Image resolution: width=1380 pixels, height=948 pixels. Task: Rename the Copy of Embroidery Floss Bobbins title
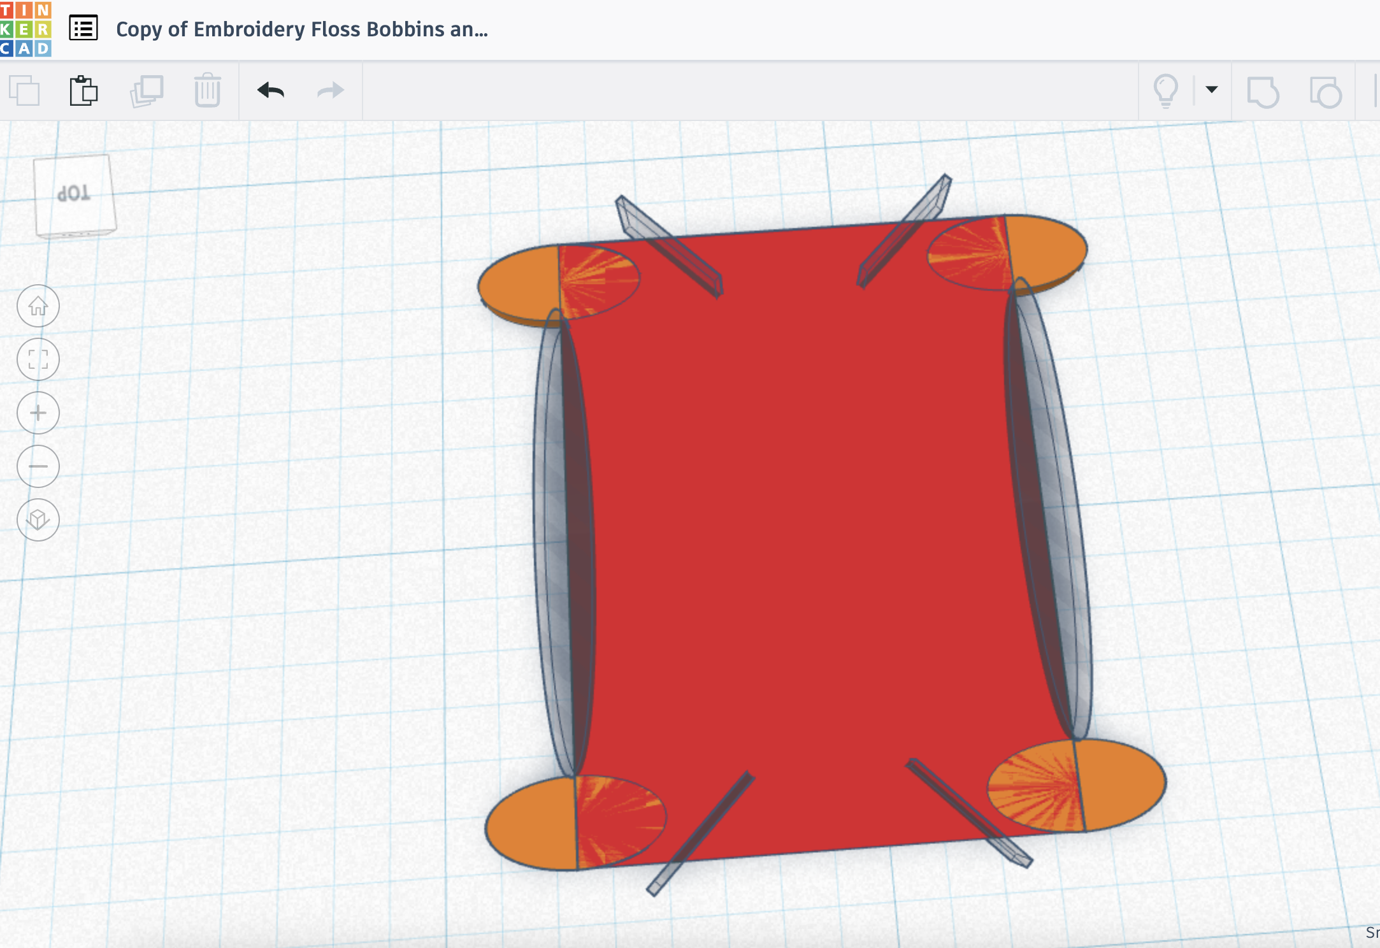pos(302,29)
